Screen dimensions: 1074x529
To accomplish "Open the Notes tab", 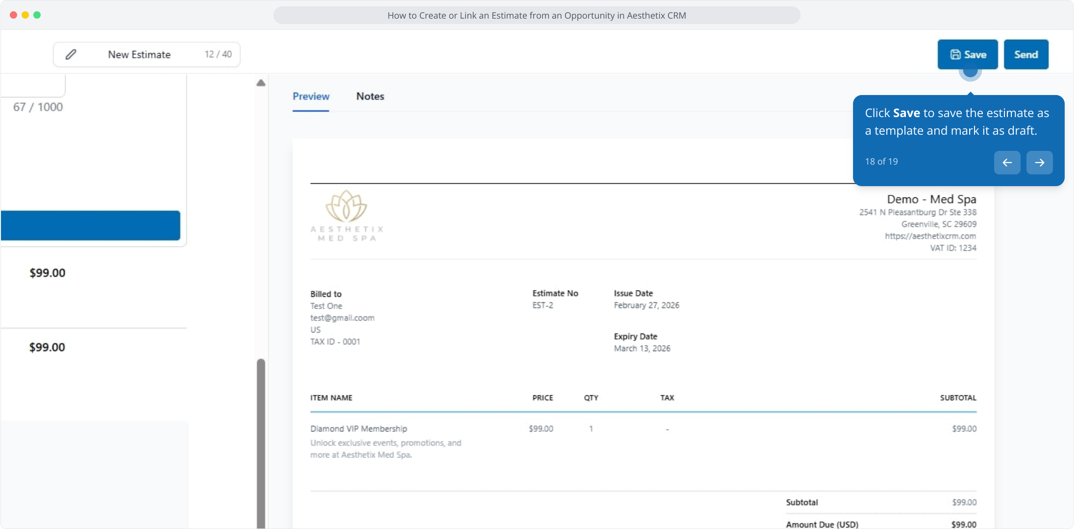I will (370, 96).
